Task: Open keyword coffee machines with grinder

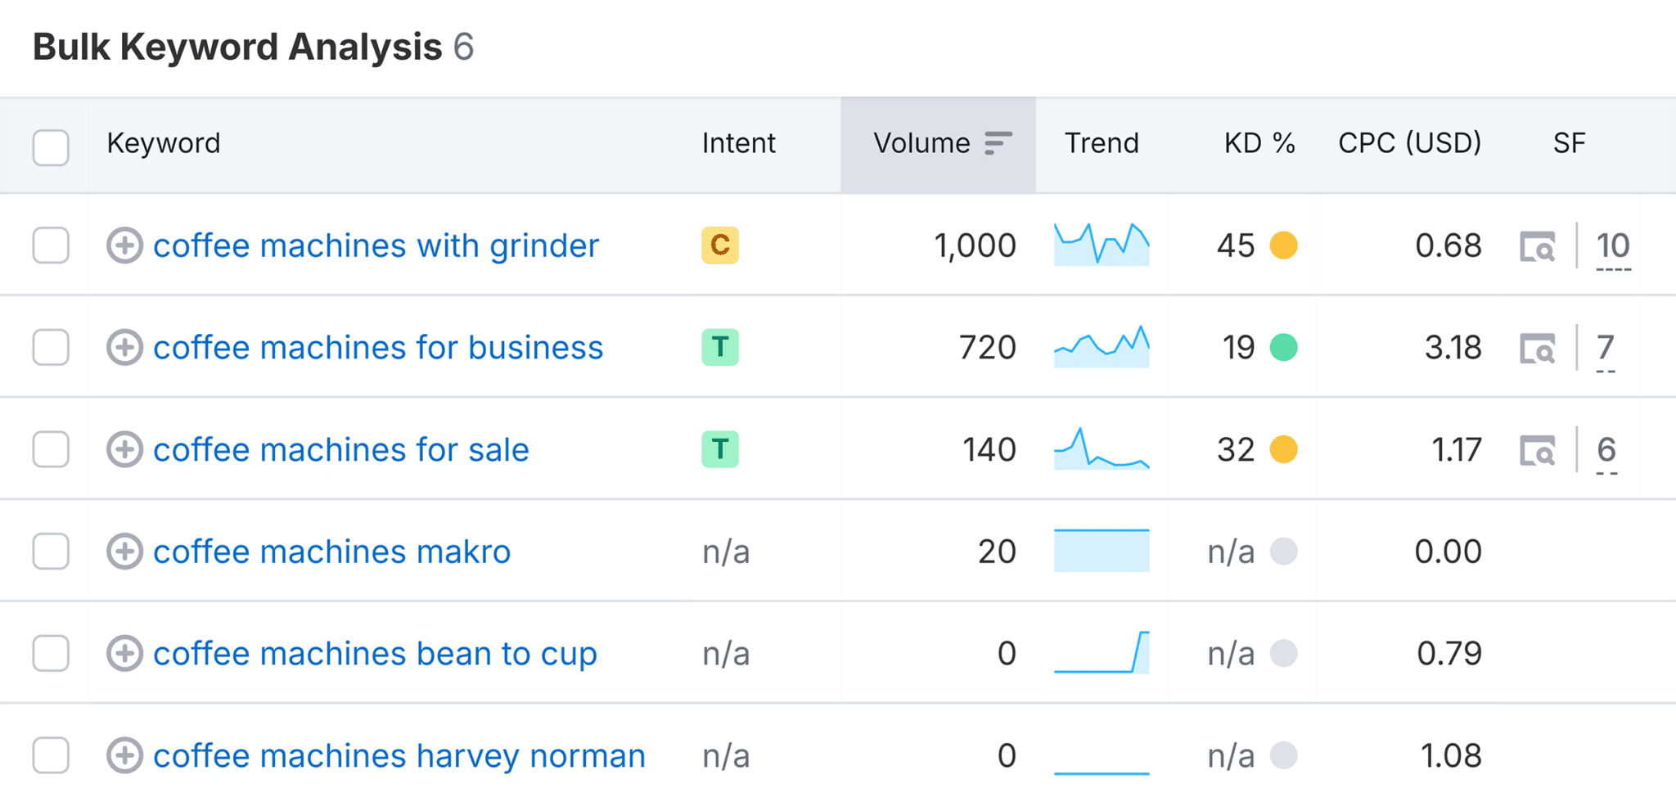Action: [376, 246]
